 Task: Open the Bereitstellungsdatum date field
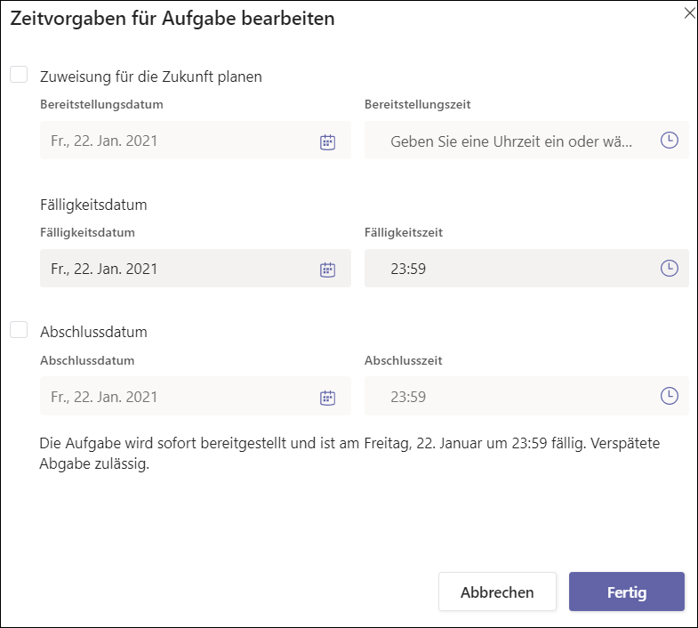click(196, 141)
